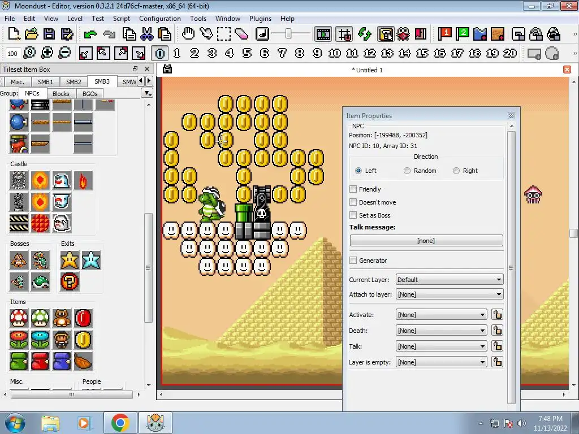Click the zoom out magnifier icon
The height and width of the screenshot is (434, 579).
(x=65, y=53)
